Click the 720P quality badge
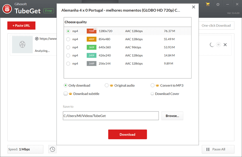This screenshot has height=157, width=242. pos(92,31)
